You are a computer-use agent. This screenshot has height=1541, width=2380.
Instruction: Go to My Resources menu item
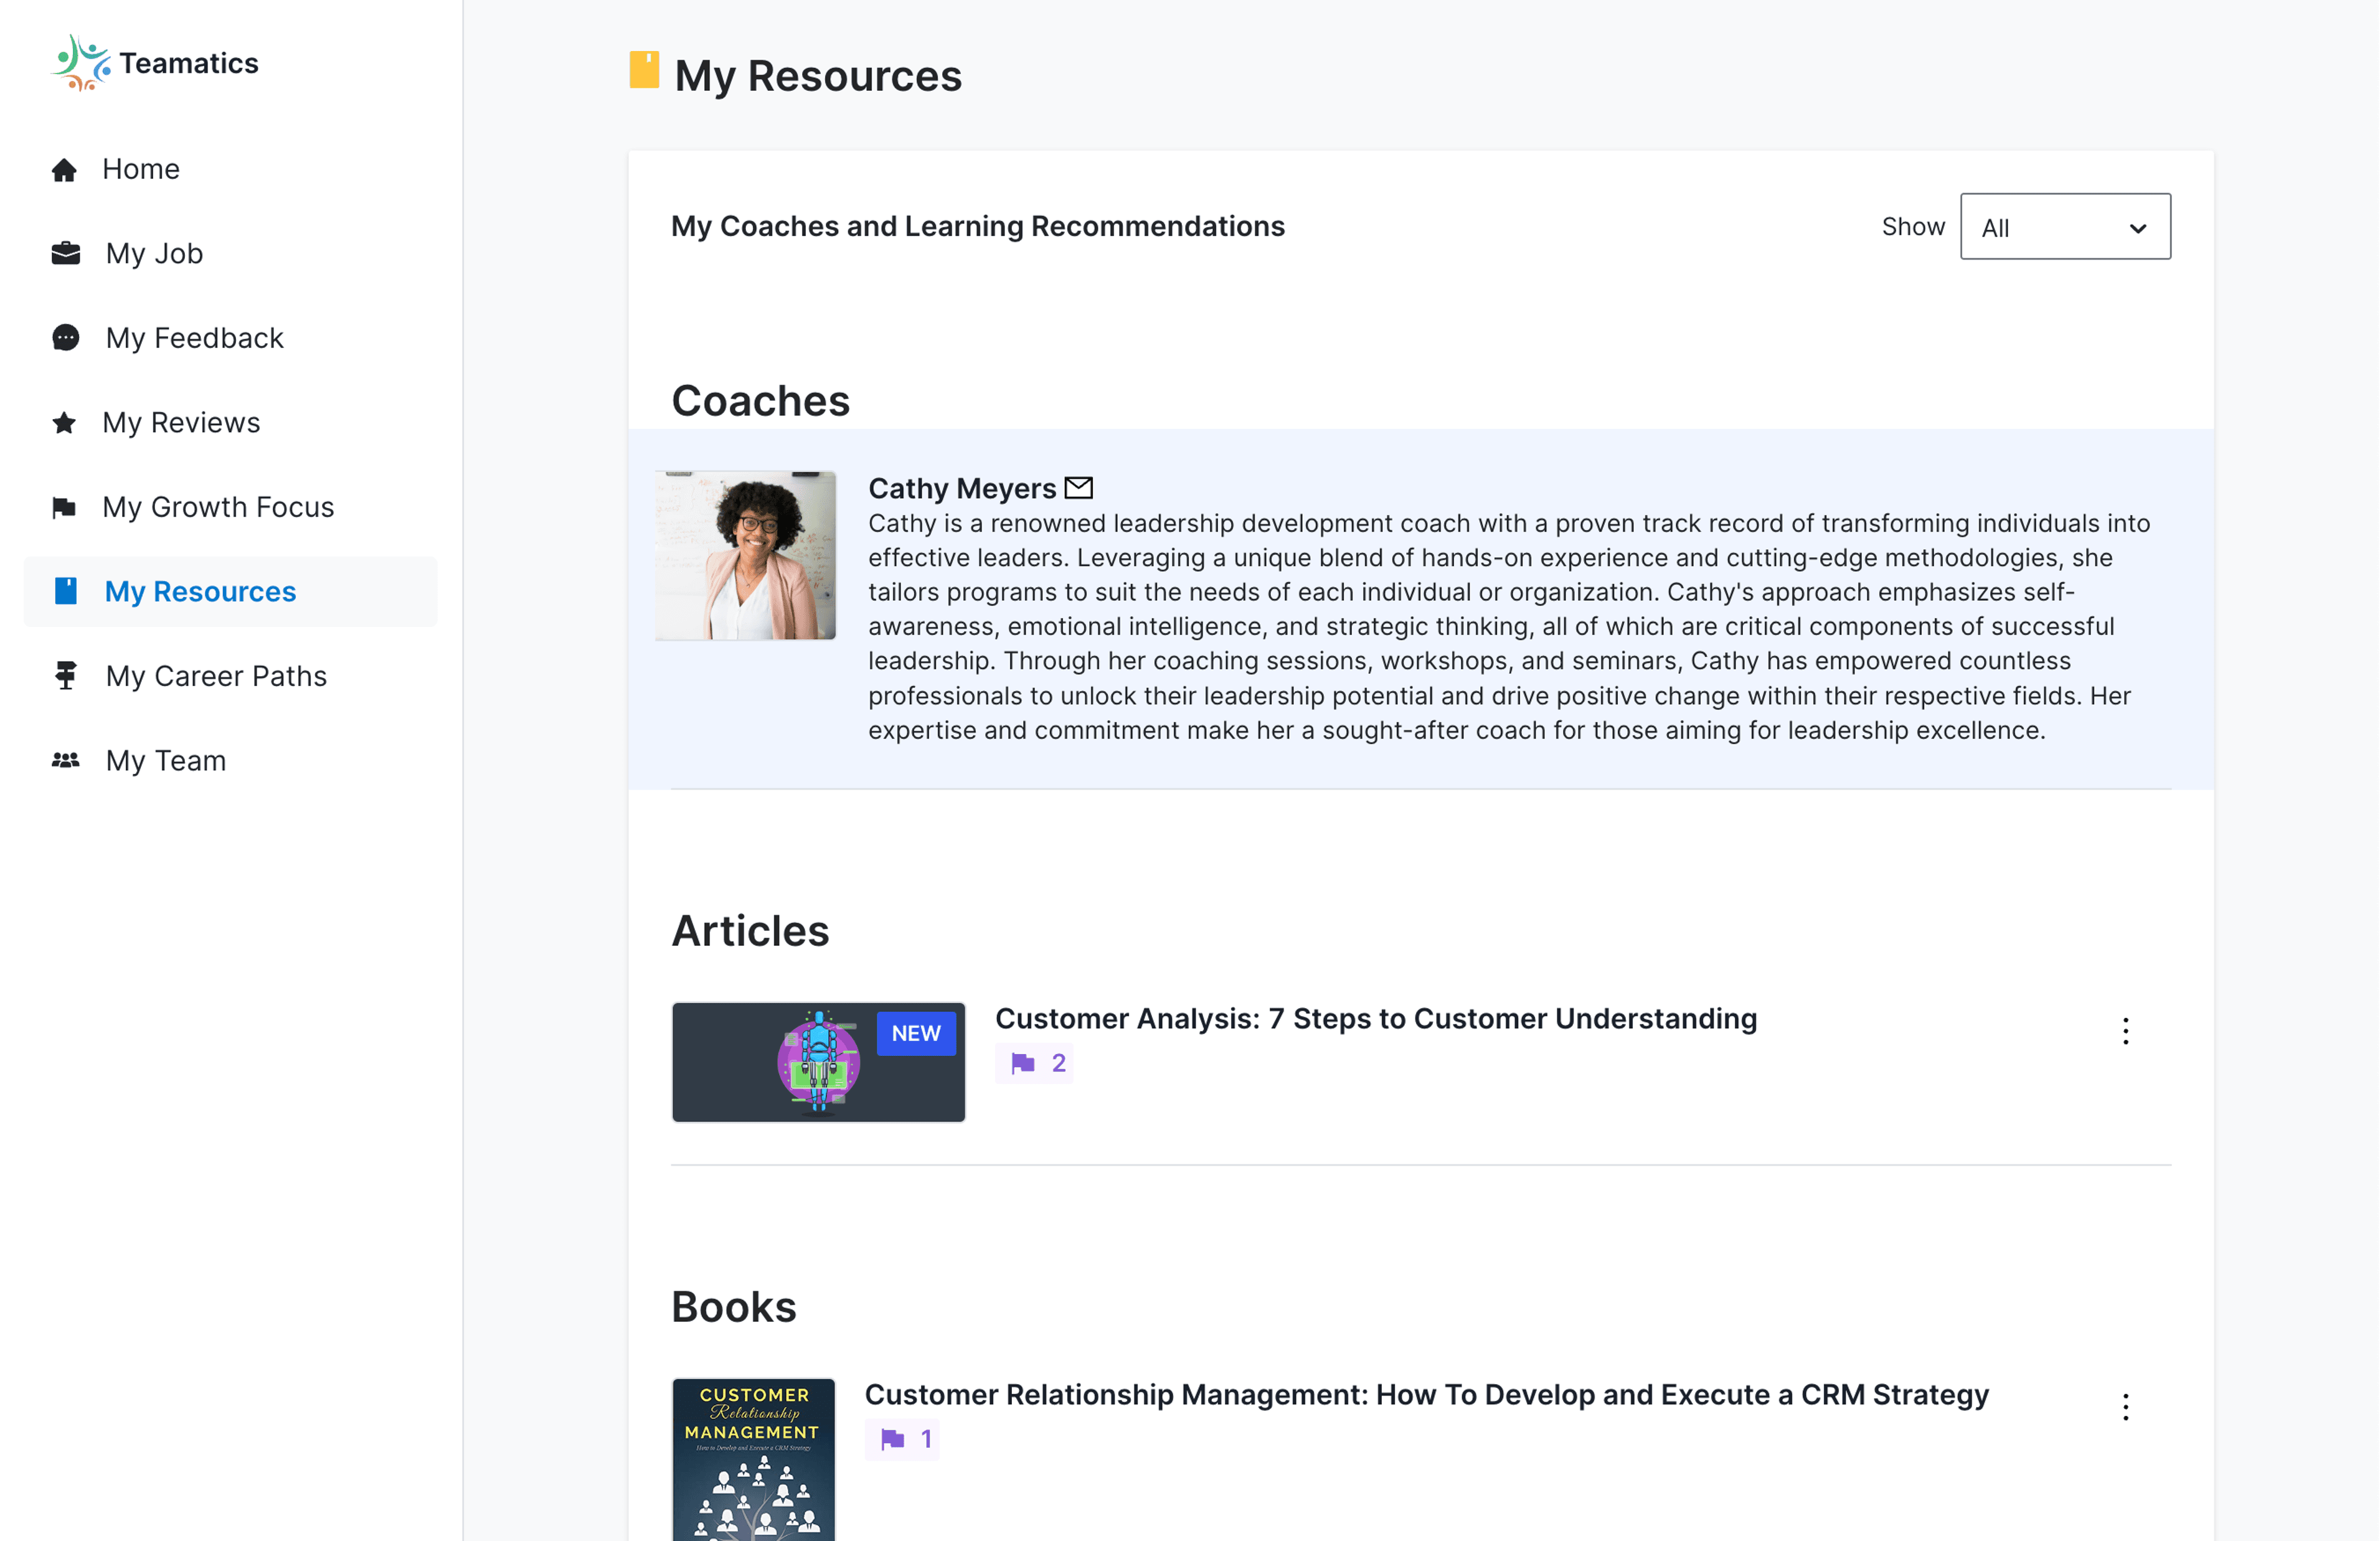[x=200, y=592]
